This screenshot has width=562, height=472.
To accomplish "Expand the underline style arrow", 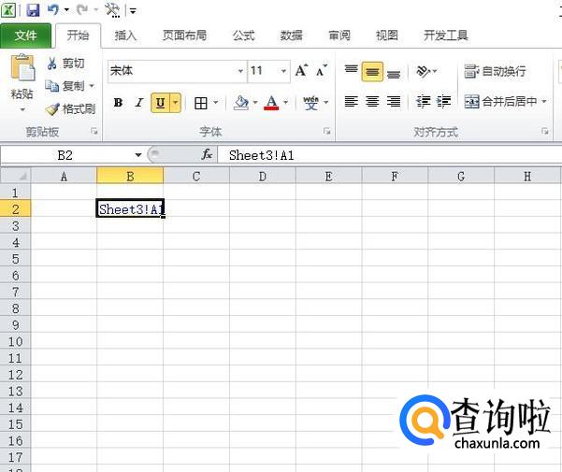I will point(175,103).
